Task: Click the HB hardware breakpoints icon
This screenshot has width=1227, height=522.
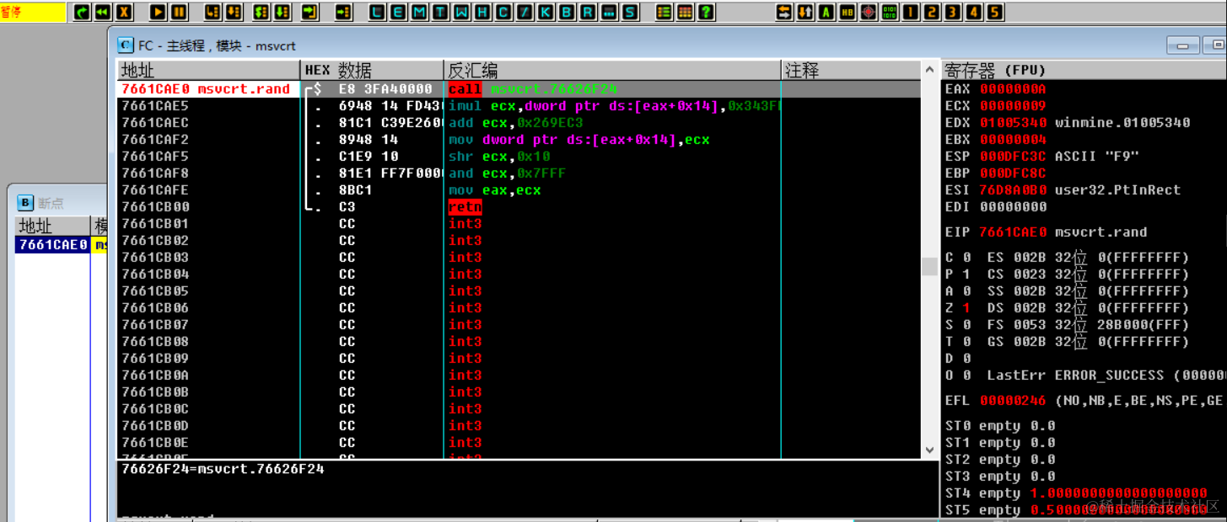Action: tap(848, 12)
